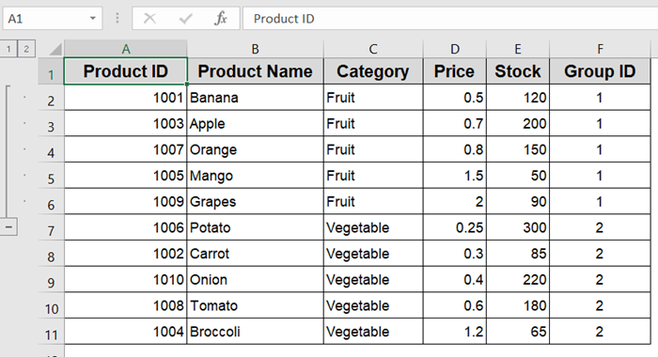The height and width of the screenshot is (357, 658).
Task: Open the Name Box dropdown arrow
Action: 93,19
